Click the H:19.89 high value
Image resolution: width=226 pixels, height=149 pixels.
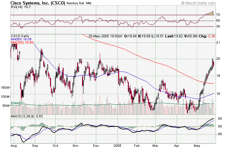144,36
